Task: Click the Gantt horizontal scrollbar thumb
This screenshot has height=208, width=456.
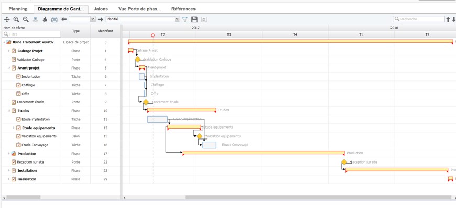Action: click(x=318, y=198)
